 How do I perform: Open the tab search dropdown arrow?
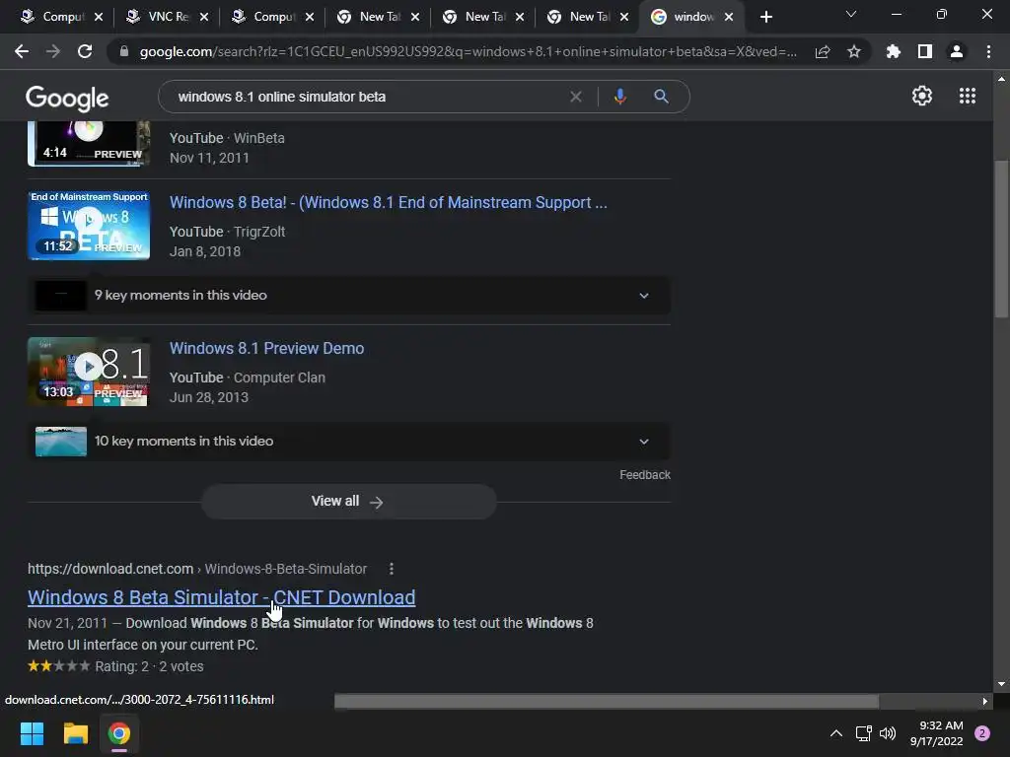coord(851,14)
